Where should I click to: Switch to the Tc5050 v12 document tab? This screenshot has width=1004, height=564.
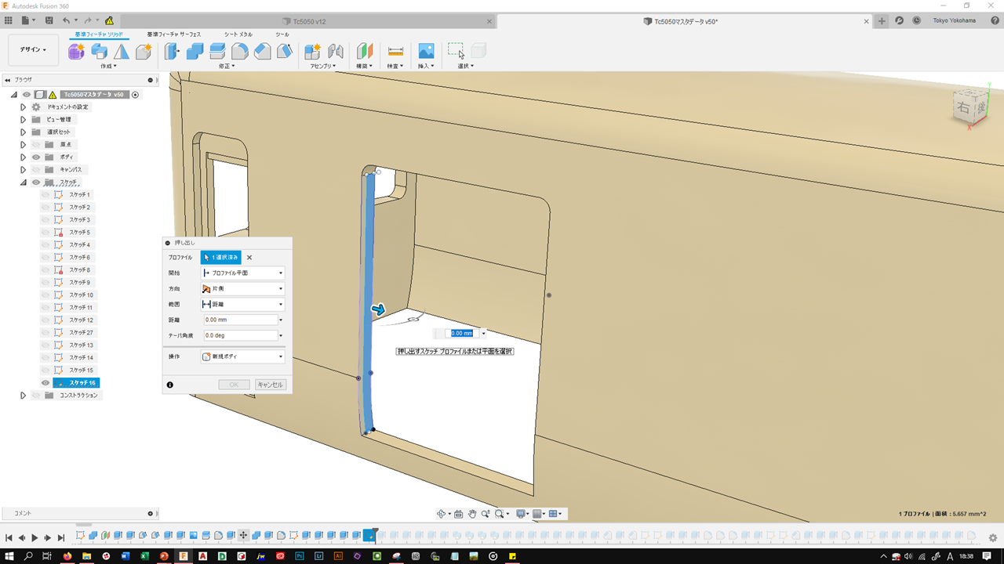point(310,21)
